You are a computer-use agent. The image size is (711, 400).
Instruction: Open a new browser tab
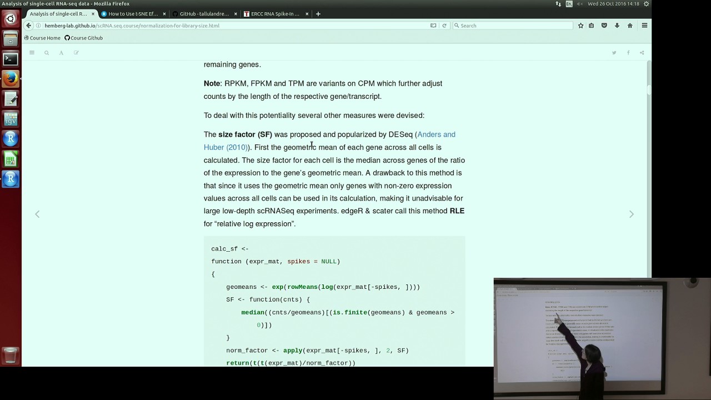(x=318, y=14)
